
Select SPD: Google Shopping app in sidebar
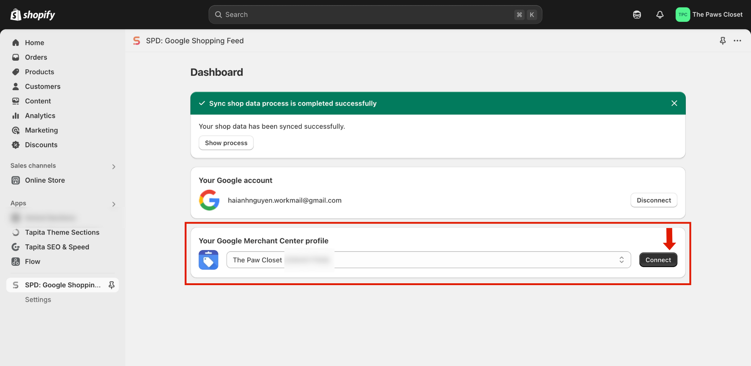point(62,285)
